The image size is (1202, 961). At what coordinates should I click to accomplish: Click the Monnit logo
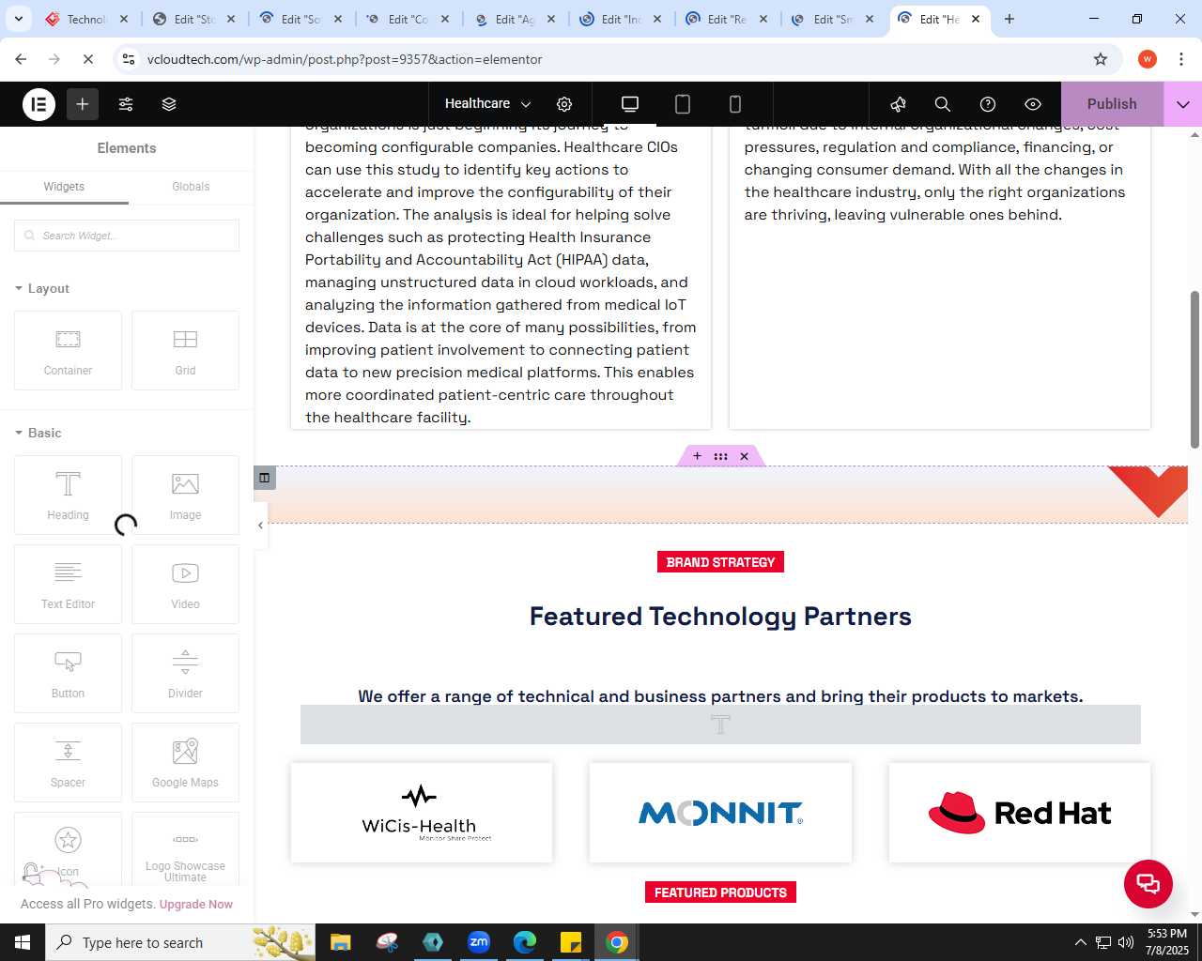click(x=720, y=813)
